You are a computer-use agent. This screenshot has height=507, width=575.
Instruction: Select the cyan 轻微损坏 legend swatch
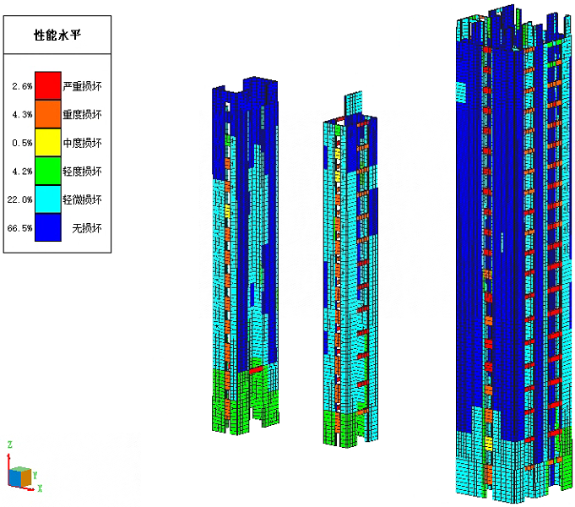(x=47, y=199)
